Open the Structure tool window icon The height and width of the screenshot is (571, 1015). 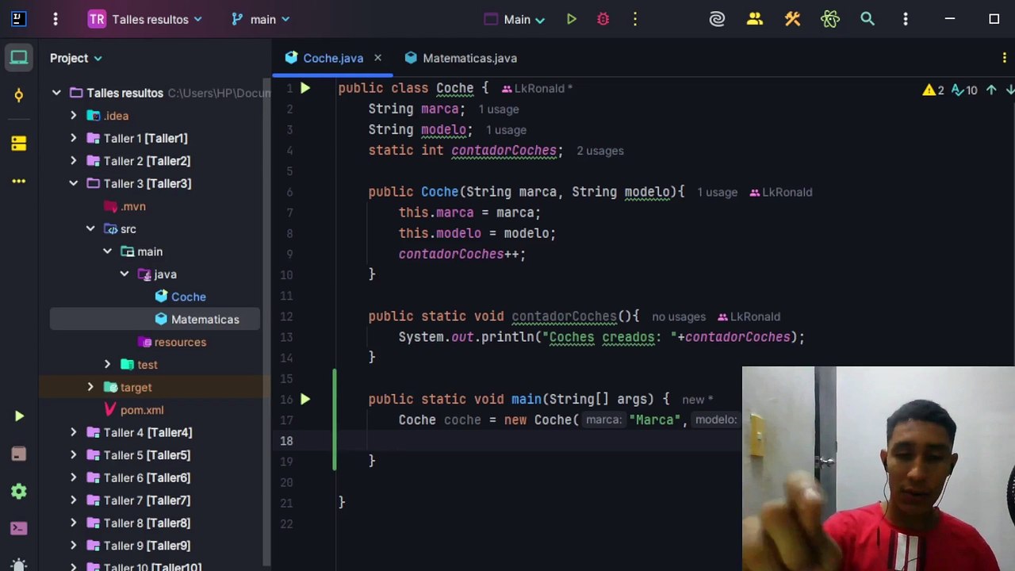[x=19, y=144]
